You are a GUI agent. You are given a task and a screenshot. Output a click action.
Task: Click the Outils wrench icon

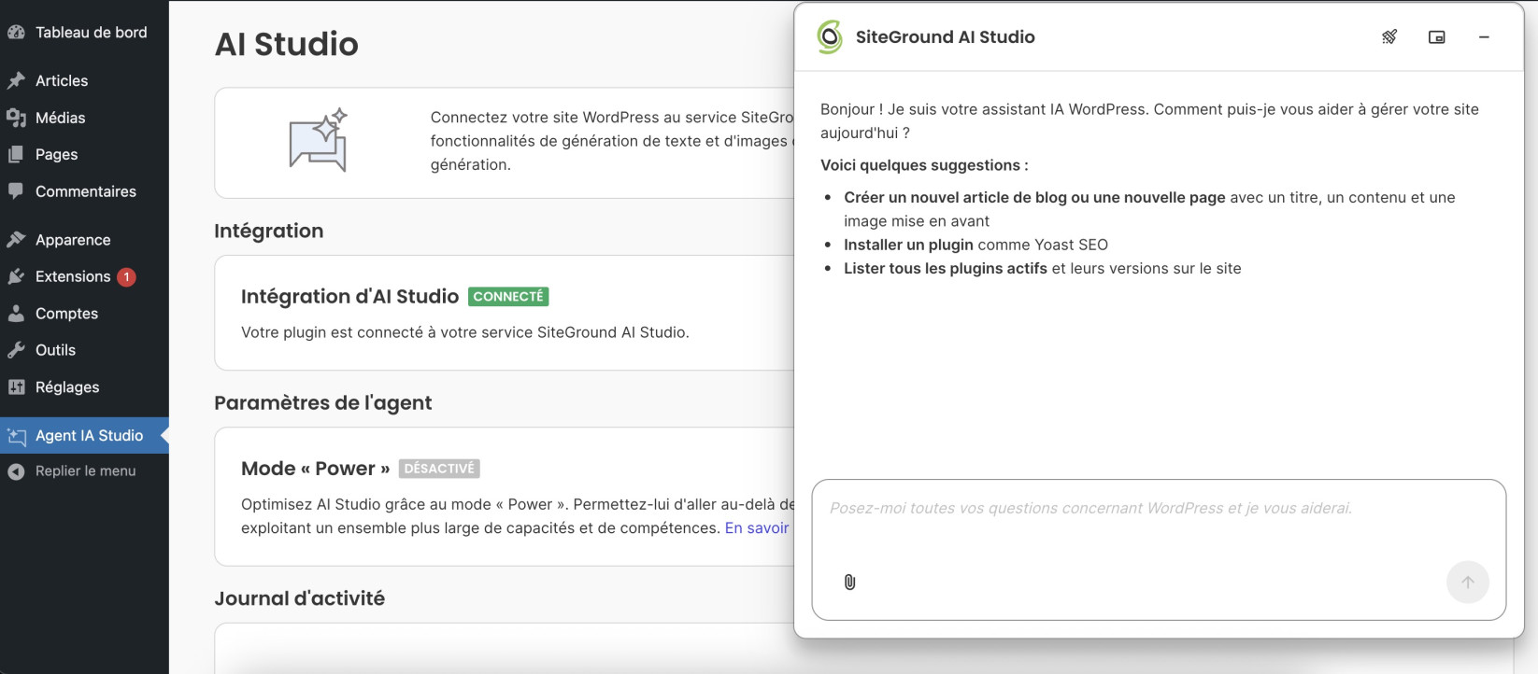(x=16, y=350)
